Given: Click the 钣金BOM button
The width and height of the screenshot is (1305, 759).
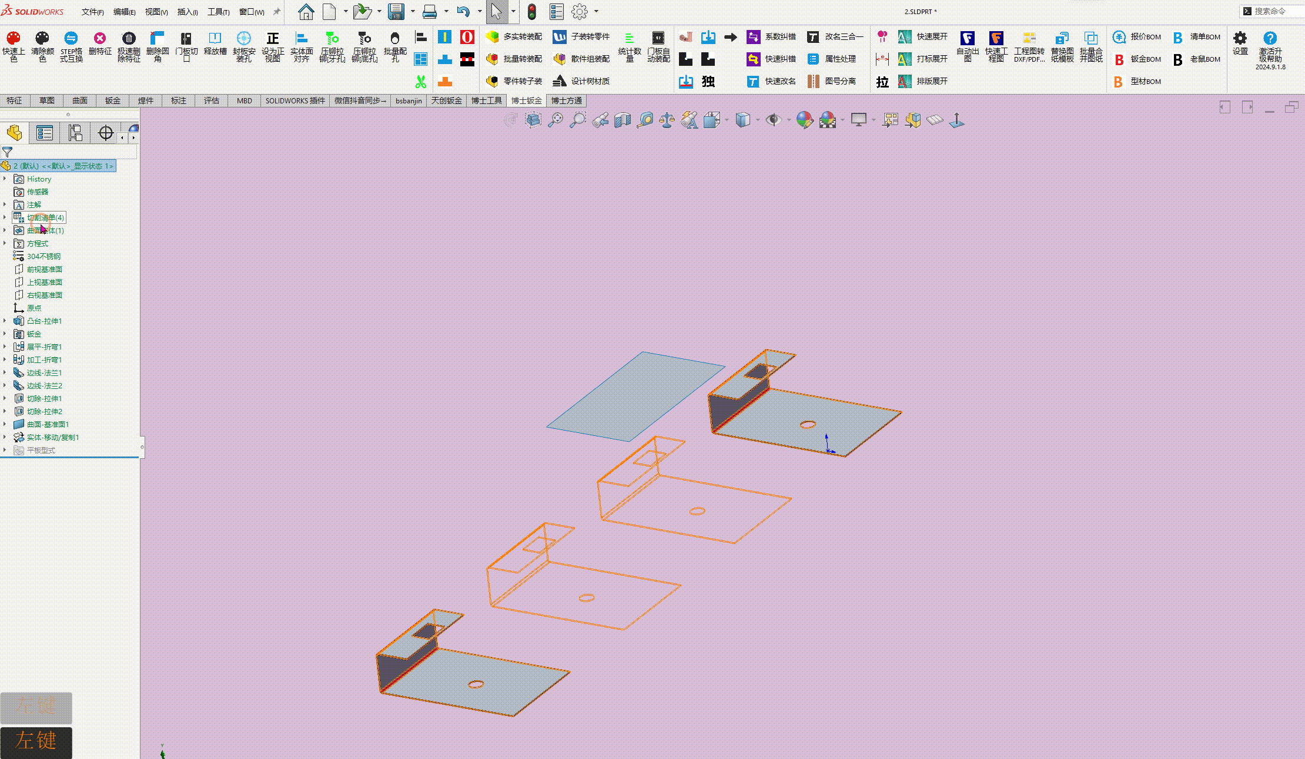Looking at the screenshot, I should pos(1137,59).
